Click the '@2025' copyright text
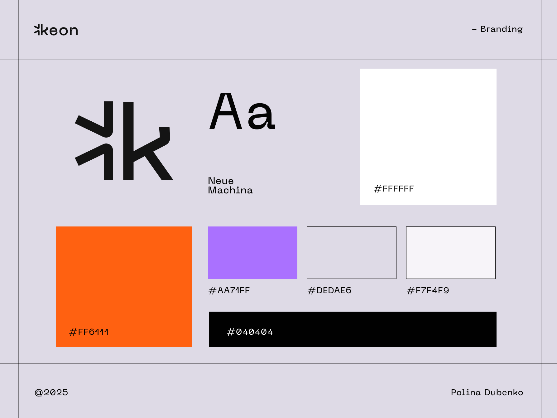The height and width of the screenshot is (418, 557). (51, 392)
